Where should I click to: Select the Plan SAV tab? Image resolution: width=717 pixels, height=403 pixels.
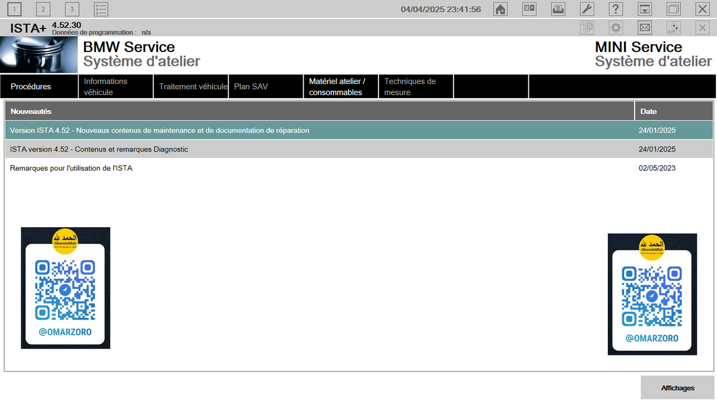click(x=266, y=87)
